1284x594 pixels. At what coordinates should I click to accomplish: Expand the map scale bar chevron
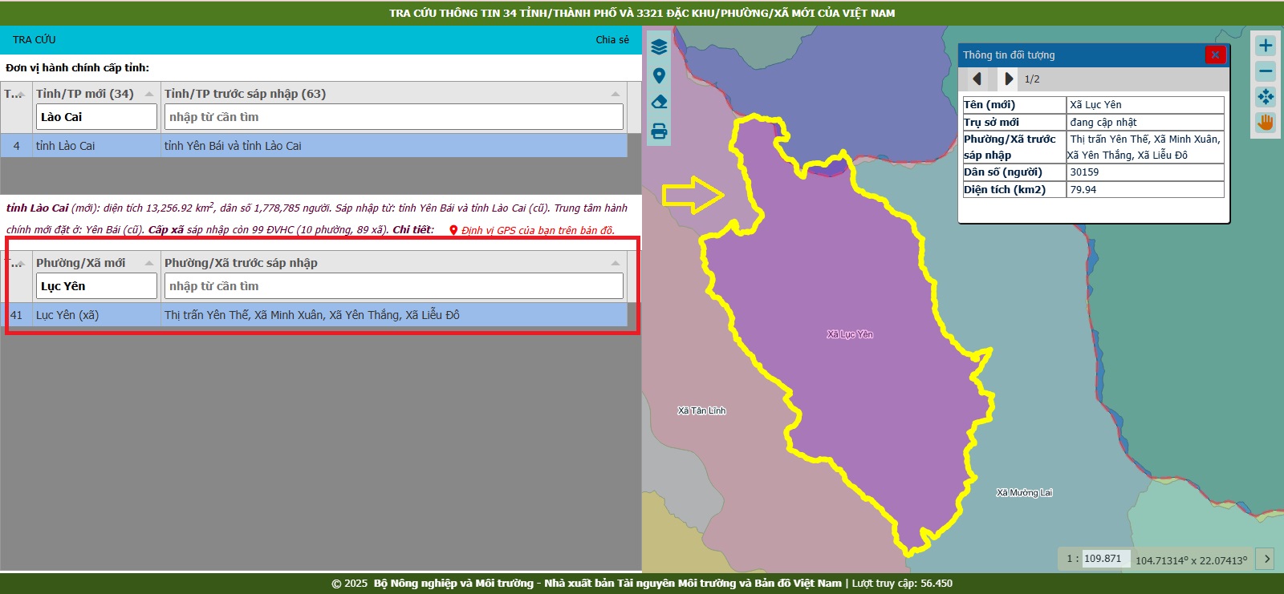click(x=1266, y=559)
